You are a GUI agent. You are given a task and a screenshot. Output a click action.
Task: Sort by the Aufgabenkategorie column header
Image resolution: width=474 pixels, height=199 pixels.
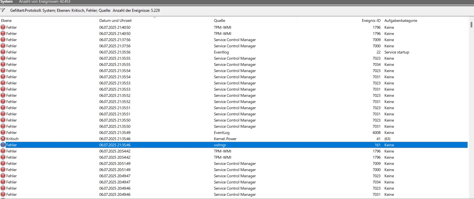point(425,20)
